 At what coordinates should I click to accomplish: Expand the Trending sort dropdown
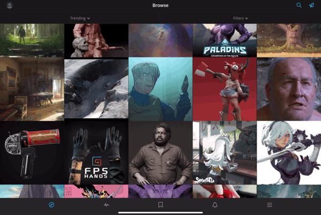click(x=80, y=18)
